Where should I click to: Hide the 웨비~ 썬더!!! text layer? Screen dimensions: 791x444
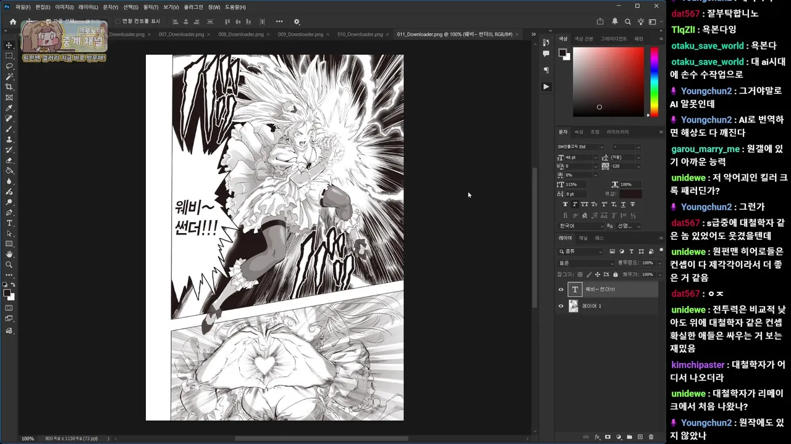pyautogui.click(x=561, y=289)
